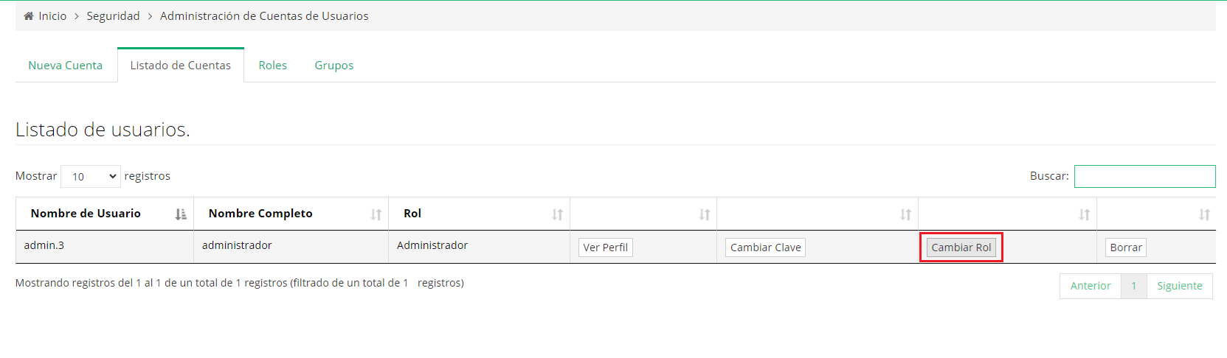Sort by Nombre de Usuario column icon
1227x358 pixels.
point(181,214)
